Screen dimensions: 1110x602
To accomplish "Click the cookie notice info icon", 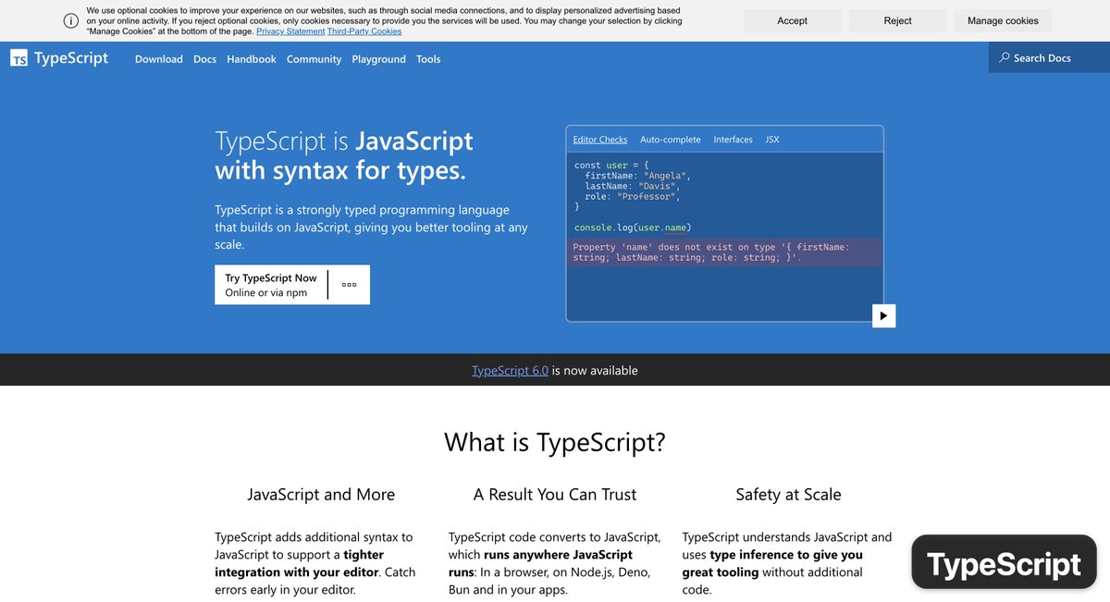I will (71, 20).
